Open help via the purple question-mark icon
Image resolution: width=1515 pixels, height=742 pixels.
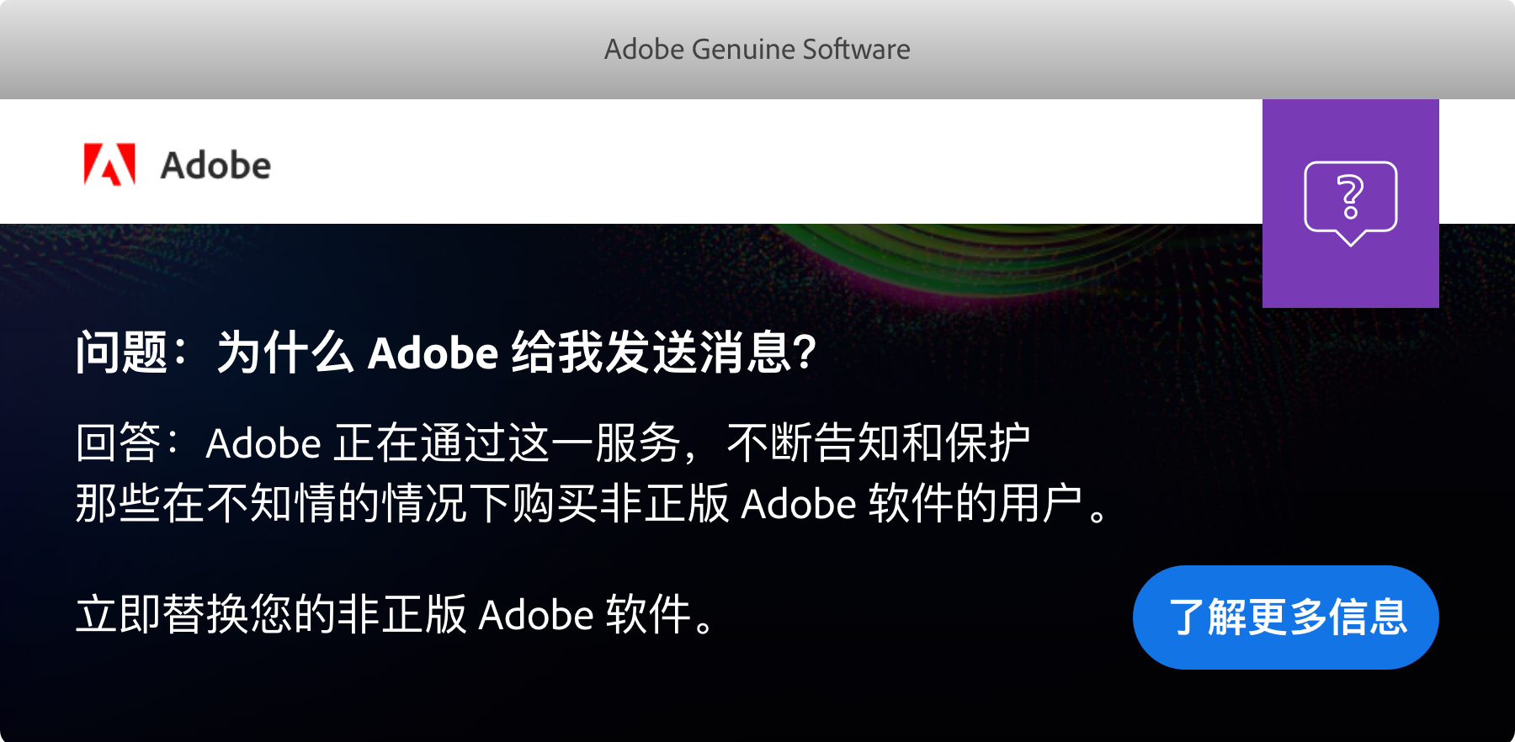1350,203
